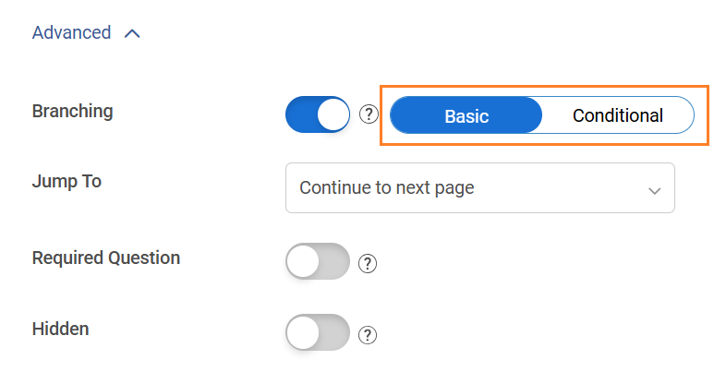
Task: Click the 'Continue to next page' text
Action: tap(386, 188)
